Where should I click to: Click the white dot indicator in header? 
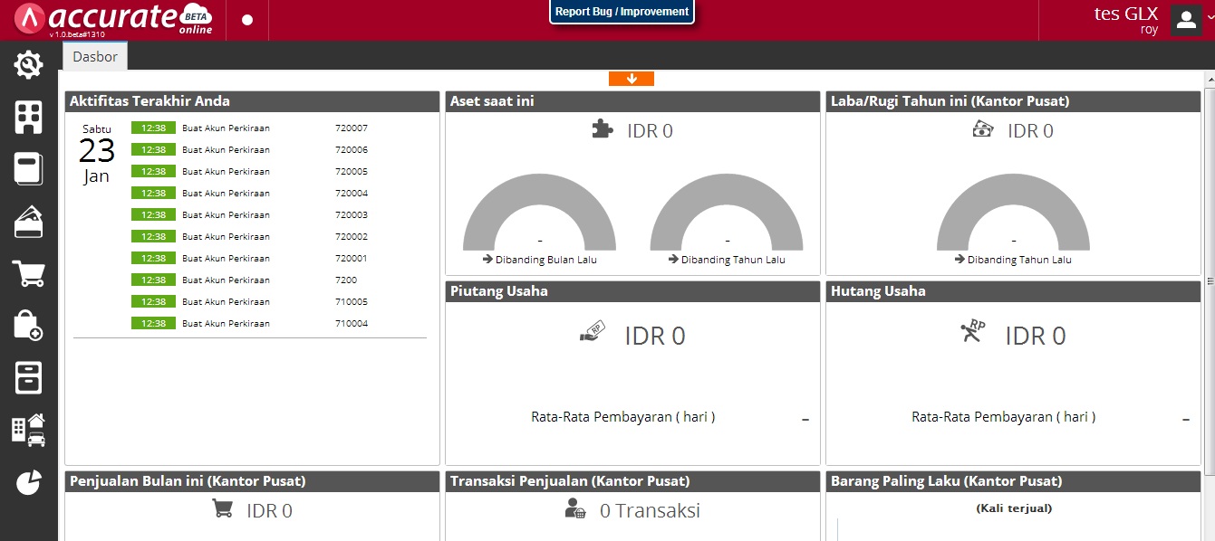point(247,20)
